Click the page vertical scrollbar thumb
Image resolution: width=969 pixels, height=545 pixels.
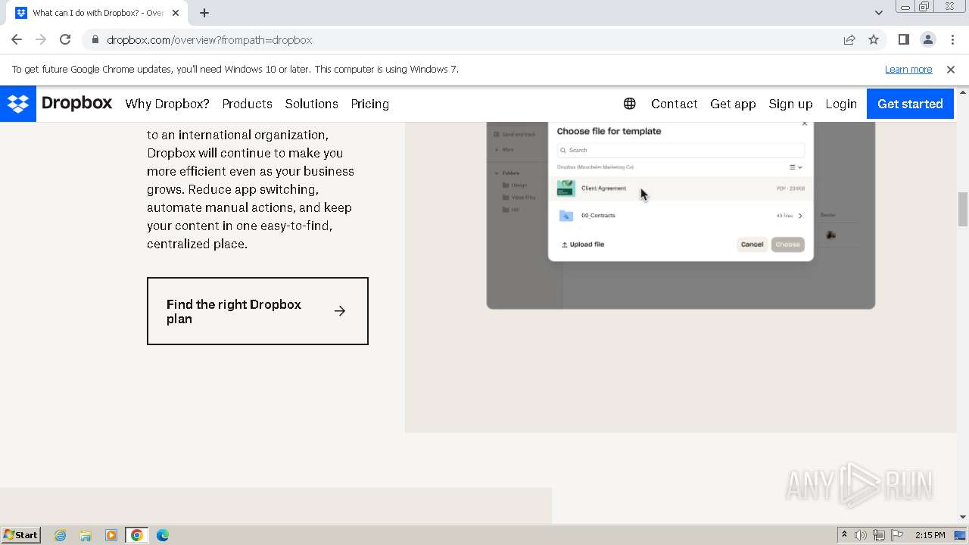click(963, 209)
